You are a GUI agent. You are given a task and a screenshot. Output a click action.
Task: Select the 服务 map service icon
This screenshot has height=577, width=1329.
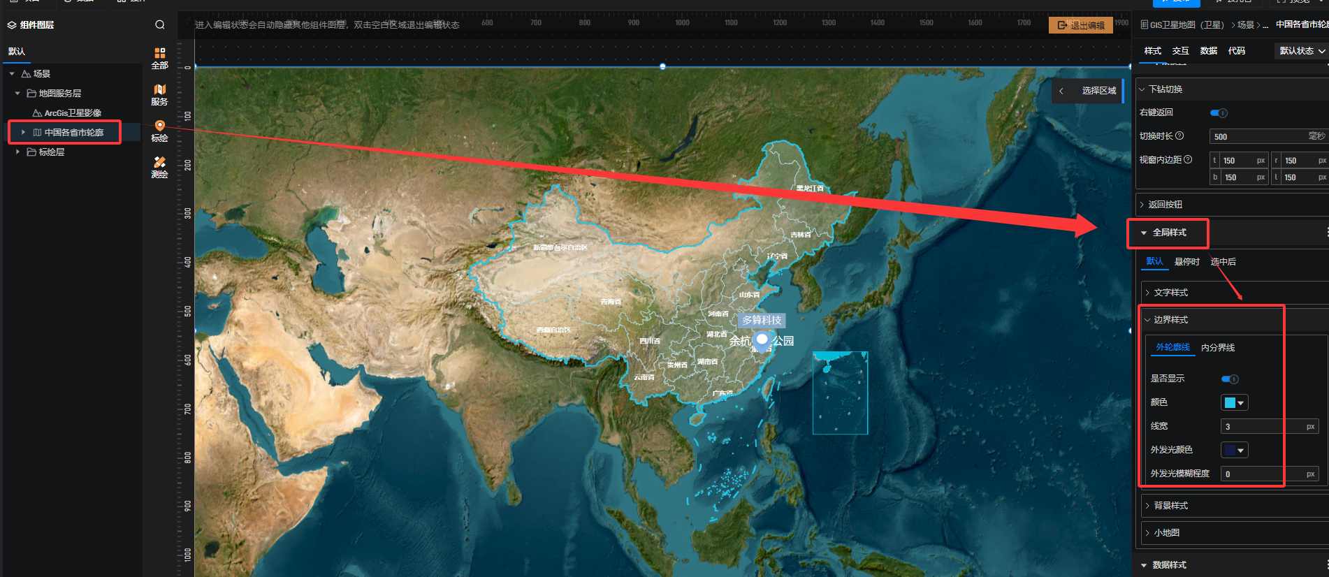click(x=160, y=89)
